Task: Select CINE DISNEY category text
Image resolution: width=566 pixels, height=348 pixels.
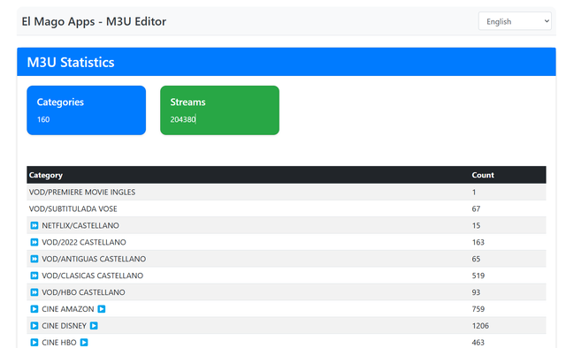Action: pos(64,326)
